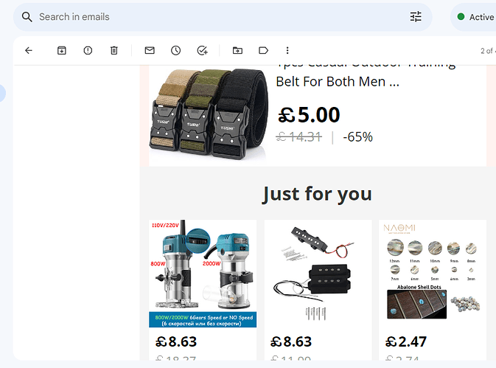Open the More options three-dot menu
Image resolution: width=496 pixels, height=368 pixels.
click(287, 50)
